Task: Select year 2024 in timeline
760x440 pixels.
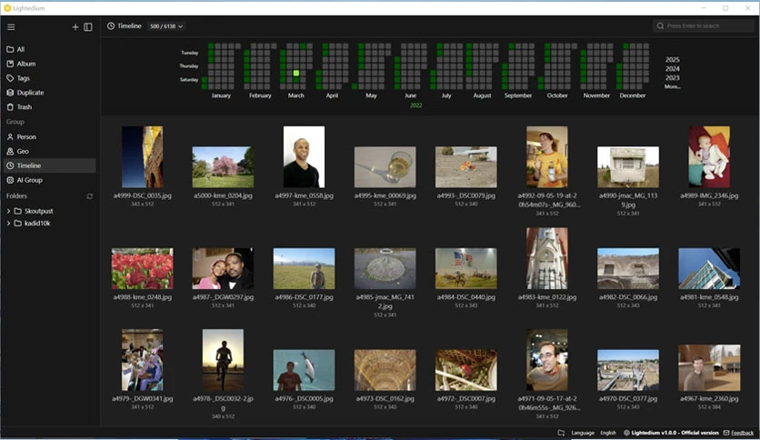Action: pyautogui.click(x=672, y=69)
